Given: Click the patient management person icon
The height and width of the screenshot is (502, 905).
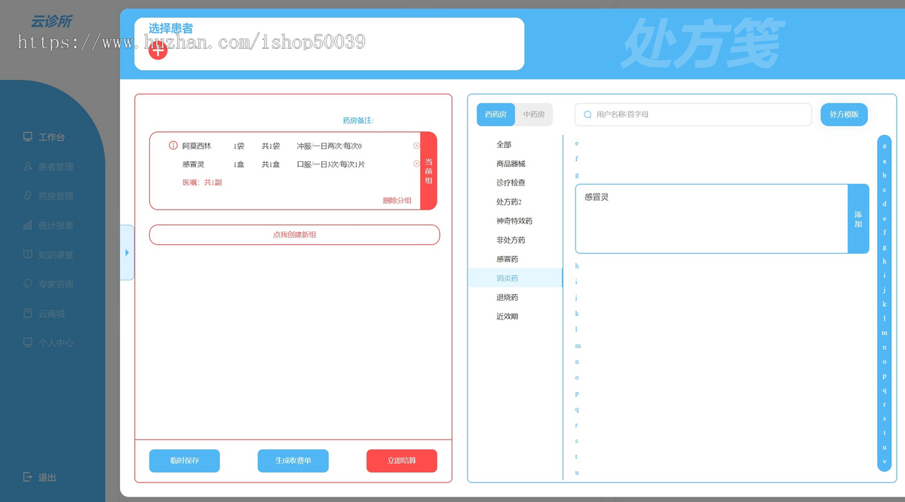Looking at the screenshot, I should coord(28,167).
